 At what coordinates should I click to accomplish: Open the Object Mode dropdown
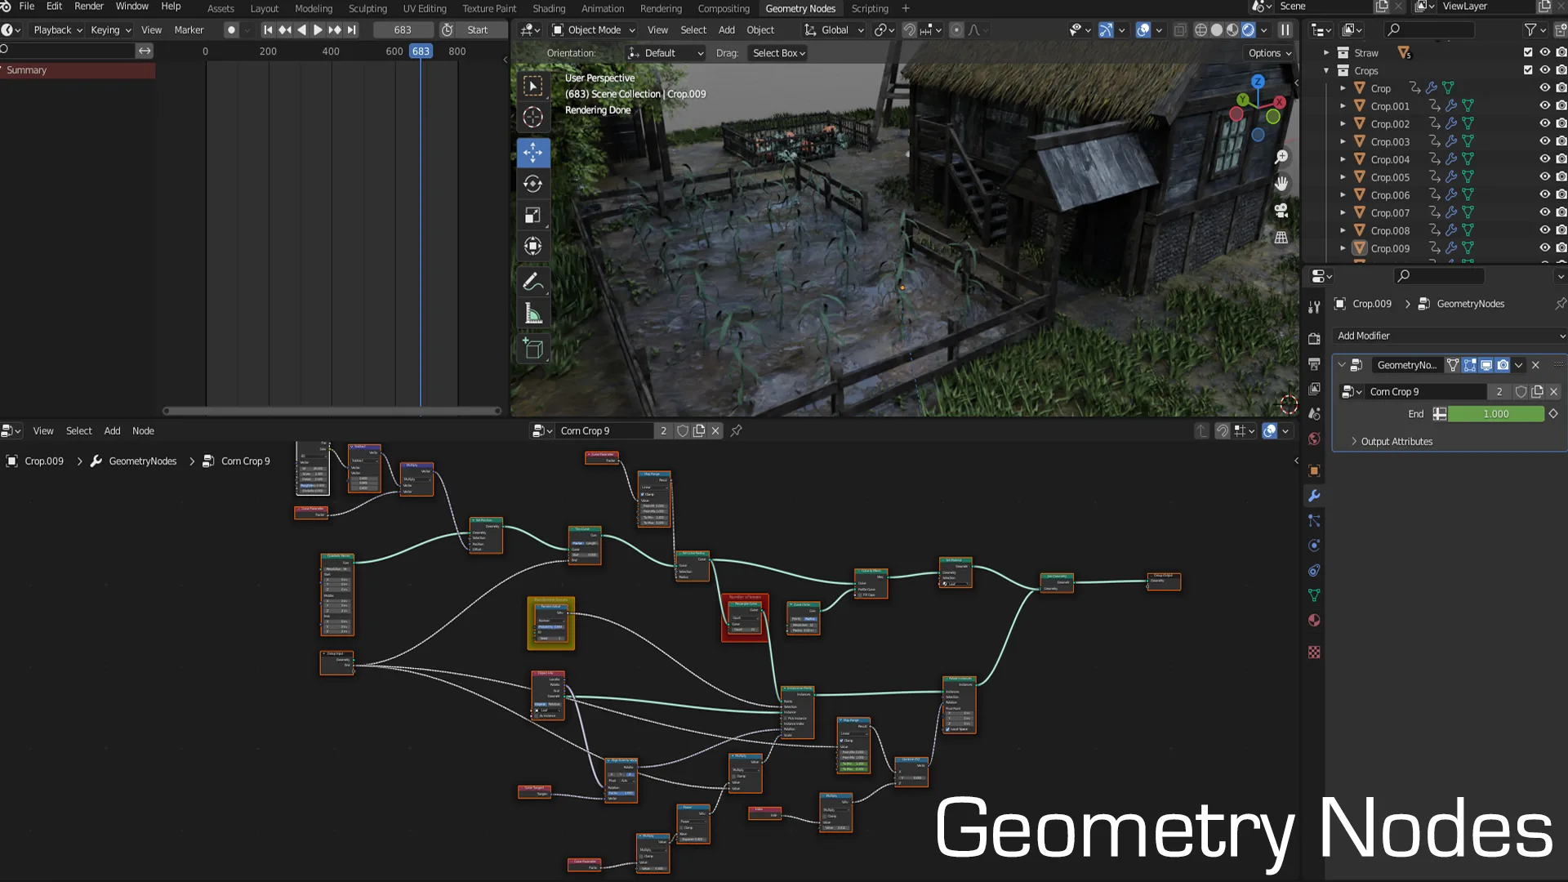click(592, 29)
